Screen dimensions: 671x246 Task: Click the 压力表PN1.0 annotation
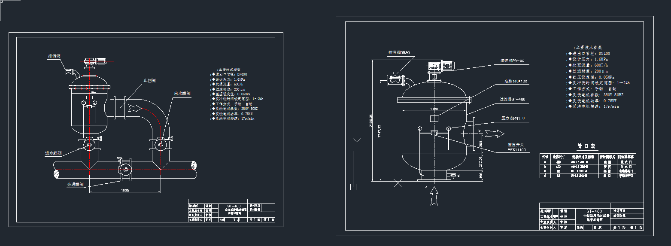point(513,118)
